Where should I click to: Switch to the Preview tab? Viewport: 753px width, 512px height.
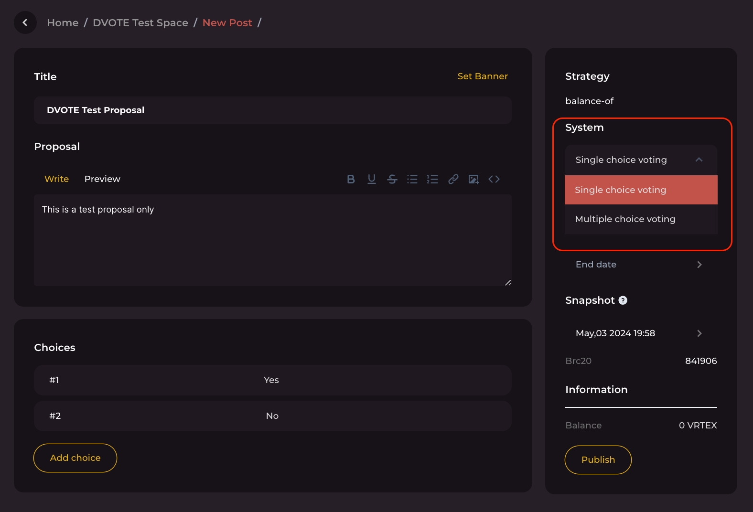coord(102,179)
